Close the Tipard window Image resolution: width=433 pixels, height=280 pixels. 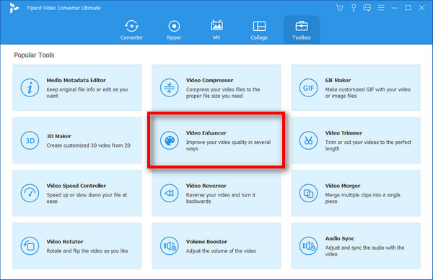point(421,8)
